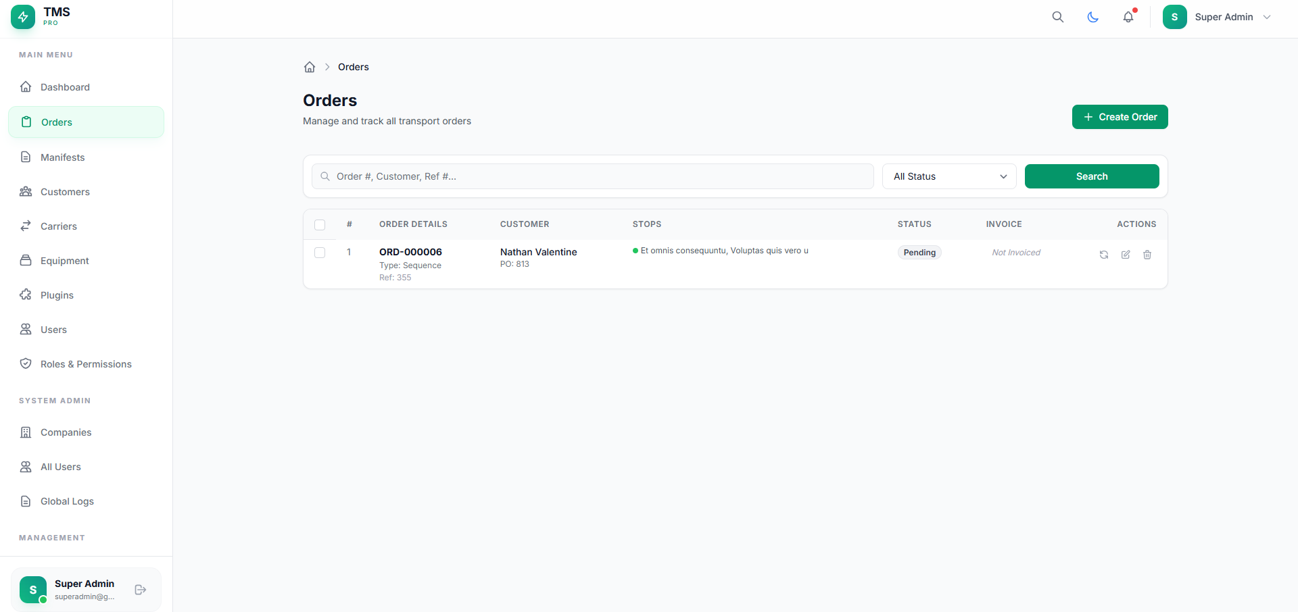Click Roles & Permissions label
Viewport: 1298px width, 612px height.
pyautogui.click(x=86, y=364)
